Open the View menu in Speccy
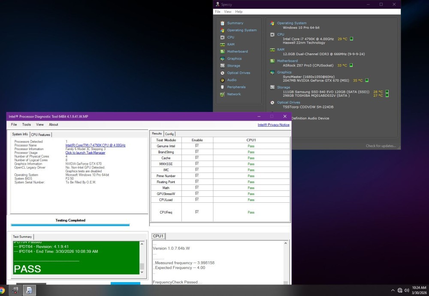The width and height of the screenshot is (429, 296). 228,12
